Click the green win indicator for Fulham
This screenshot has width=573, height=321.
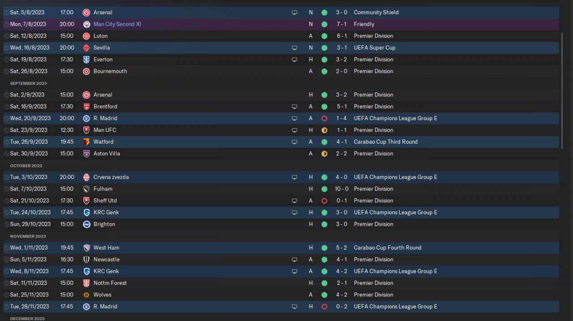(x=324, y=189)
